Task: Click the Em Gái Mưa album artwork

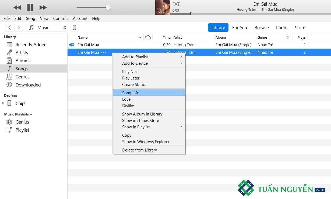Action: (163, 8)
